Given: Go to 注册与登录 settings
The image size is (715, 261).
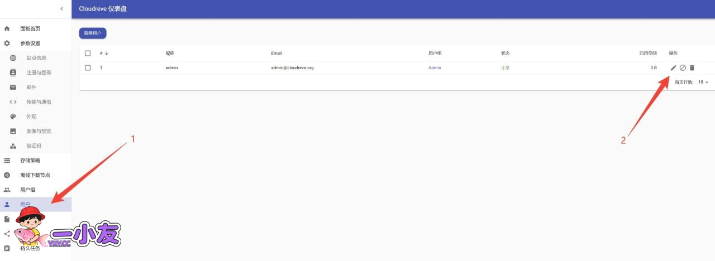Looking at the screenshot, I should [39, 72].
